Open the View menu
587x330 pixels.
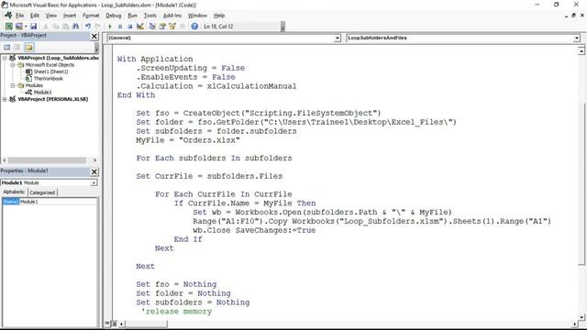[x=51, y=16]
